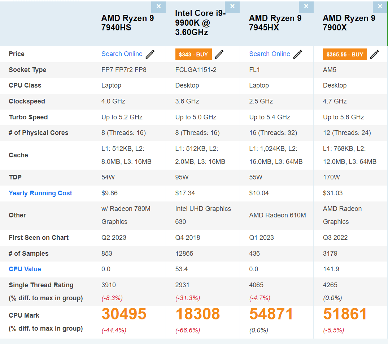Click the $343 - BUY button
The image size is (388, 344).
tap(193, 54)
